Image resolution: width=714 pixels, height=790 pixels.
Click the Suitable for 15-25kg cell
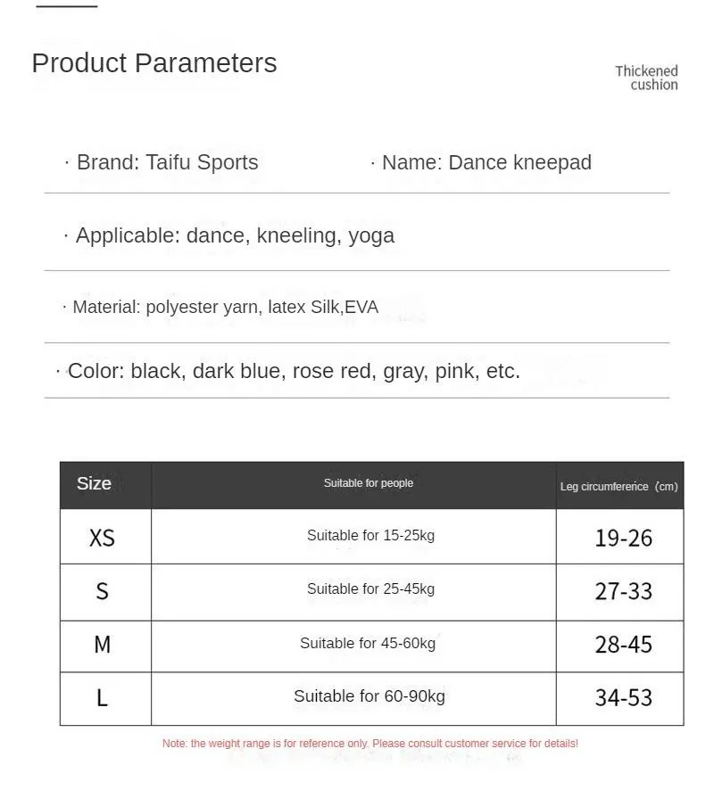click(x=370, y=536)
